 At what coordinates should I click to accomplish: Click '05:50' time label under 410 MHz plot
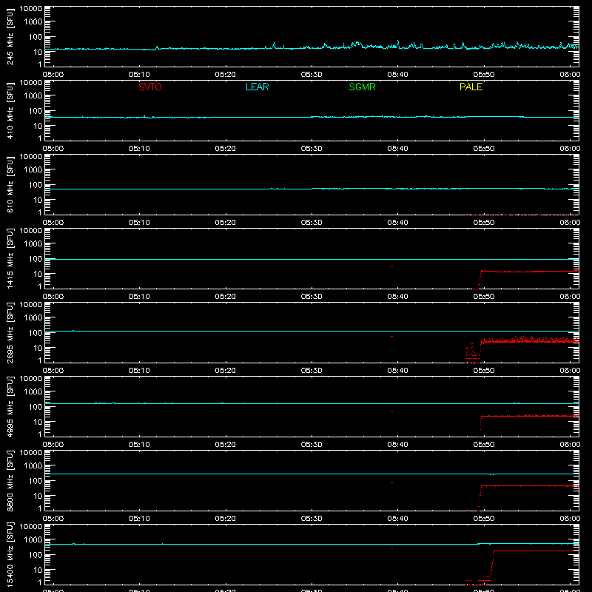tap(484, 149)
